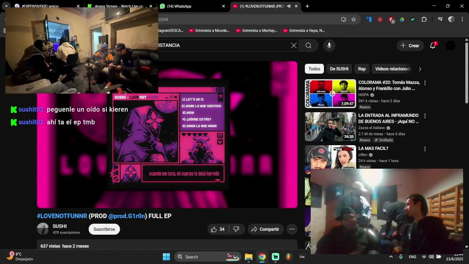
Task: Like the video with 34 likes
Action: (218, 229)
